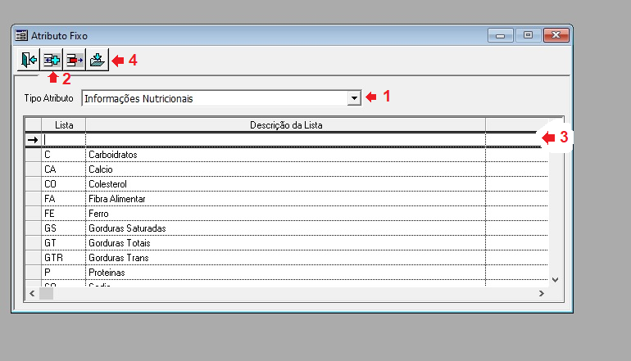
Task: Click the exit door toolbar icon
Action: 29,60
